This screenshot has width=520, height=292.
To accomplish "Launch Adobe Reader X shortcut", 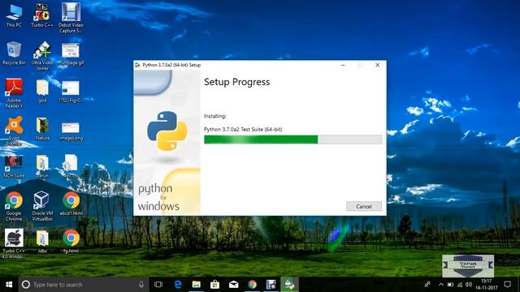I will tap(14, 93).
